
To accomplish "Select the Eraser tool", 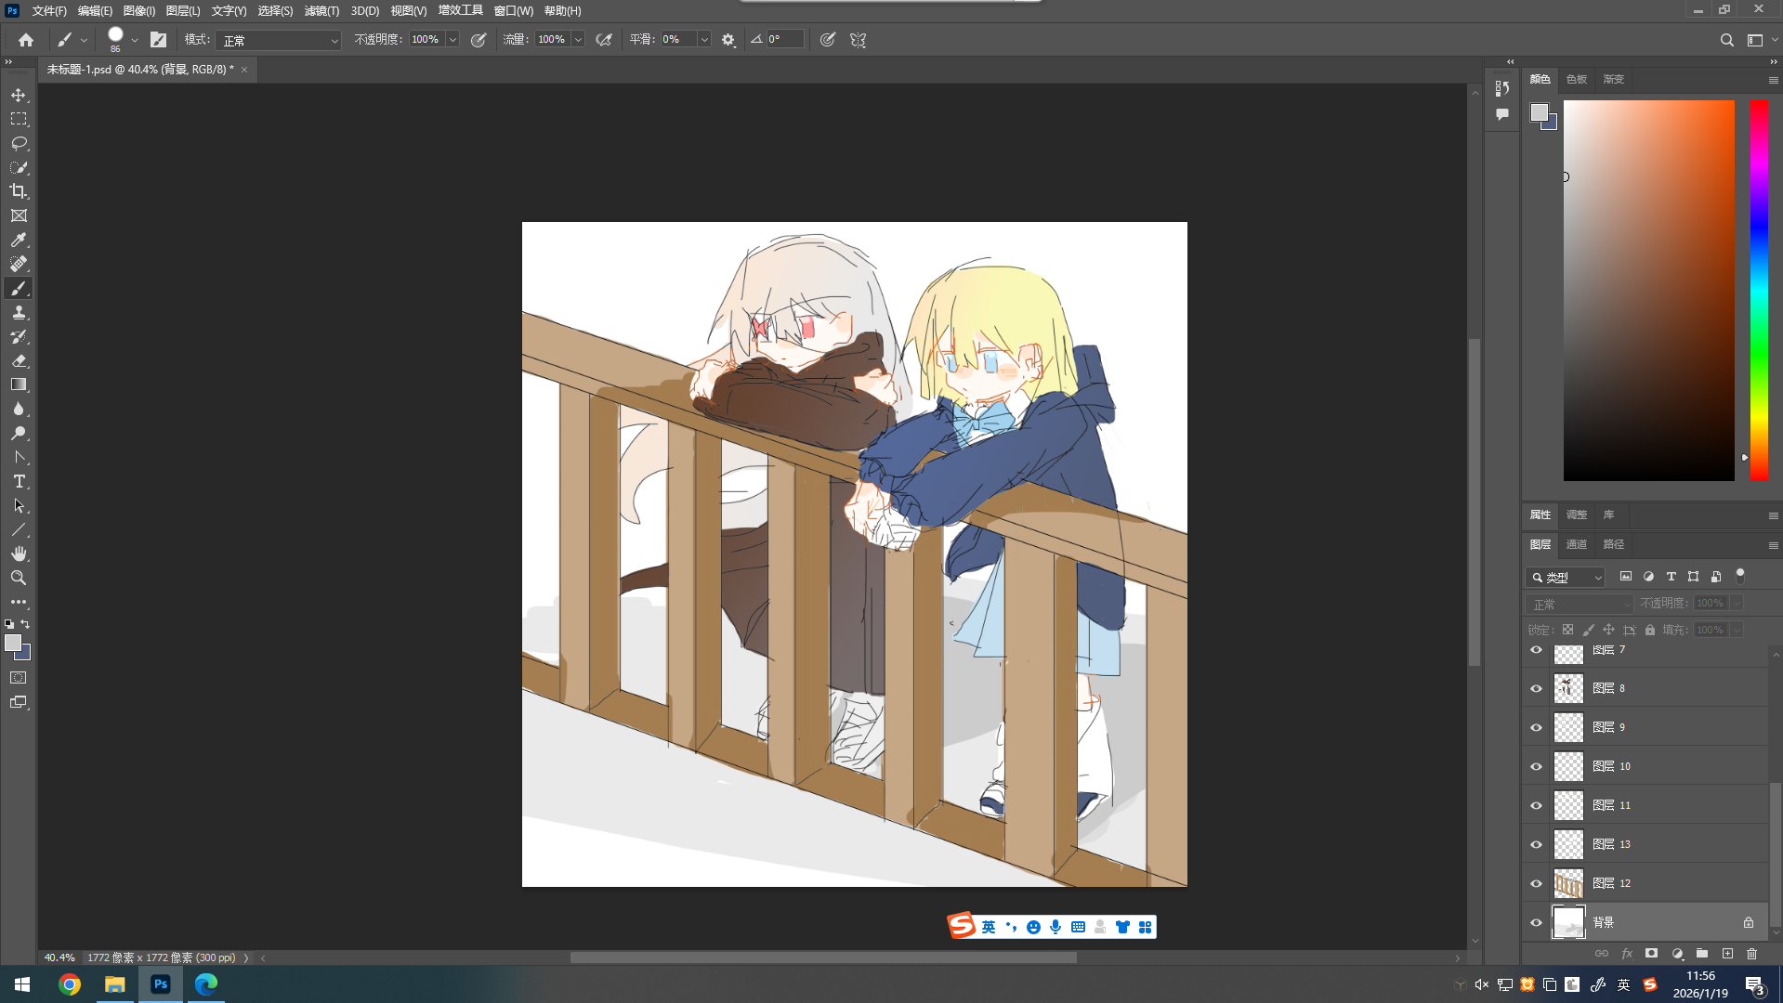I will tap(19, 360).
